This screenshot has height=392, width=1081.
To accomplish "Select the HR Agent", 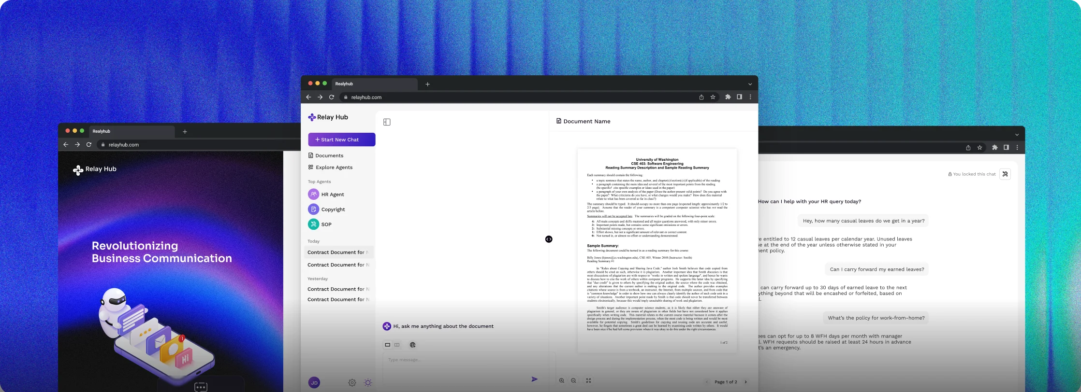I will click(x=326, y=195).
